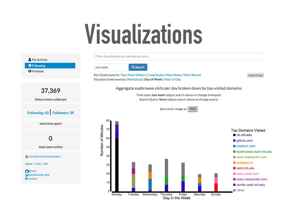
Task: Sort Eyebrowse by Most Visitors
Action: point(137,75)
